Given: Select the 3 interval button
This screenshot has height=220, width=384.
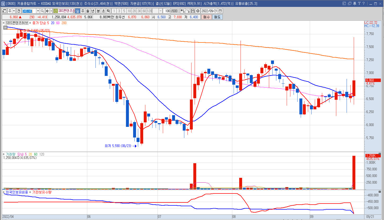Looking at the screenshot, I should 119,11.
